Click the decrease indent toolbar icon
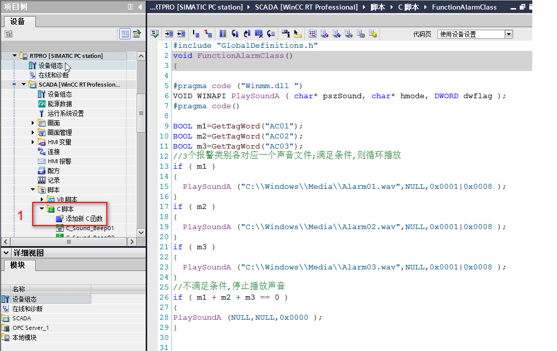The height and width of the screenshot is (351, 557). point(181,34)
